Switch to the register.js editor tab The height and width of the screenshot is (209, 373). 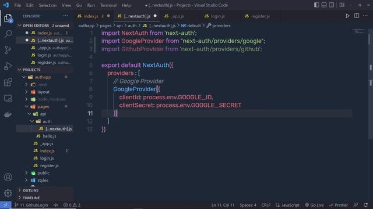click(x=261, y=16)
